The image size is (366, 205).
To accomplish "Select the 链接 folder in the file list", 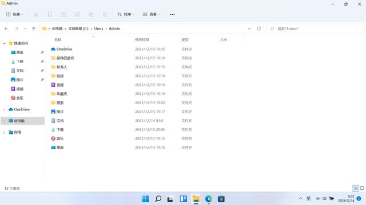I will 60,76.
